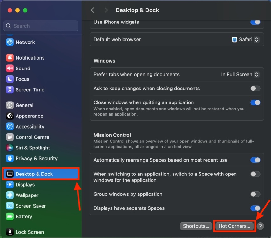Open the default web browser dropdown
The width and height of the screenshot is (271, 238).
[x=244, y=39]
